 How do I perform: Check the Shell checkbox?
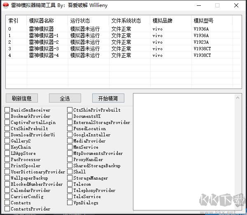(x=70, y=172)
